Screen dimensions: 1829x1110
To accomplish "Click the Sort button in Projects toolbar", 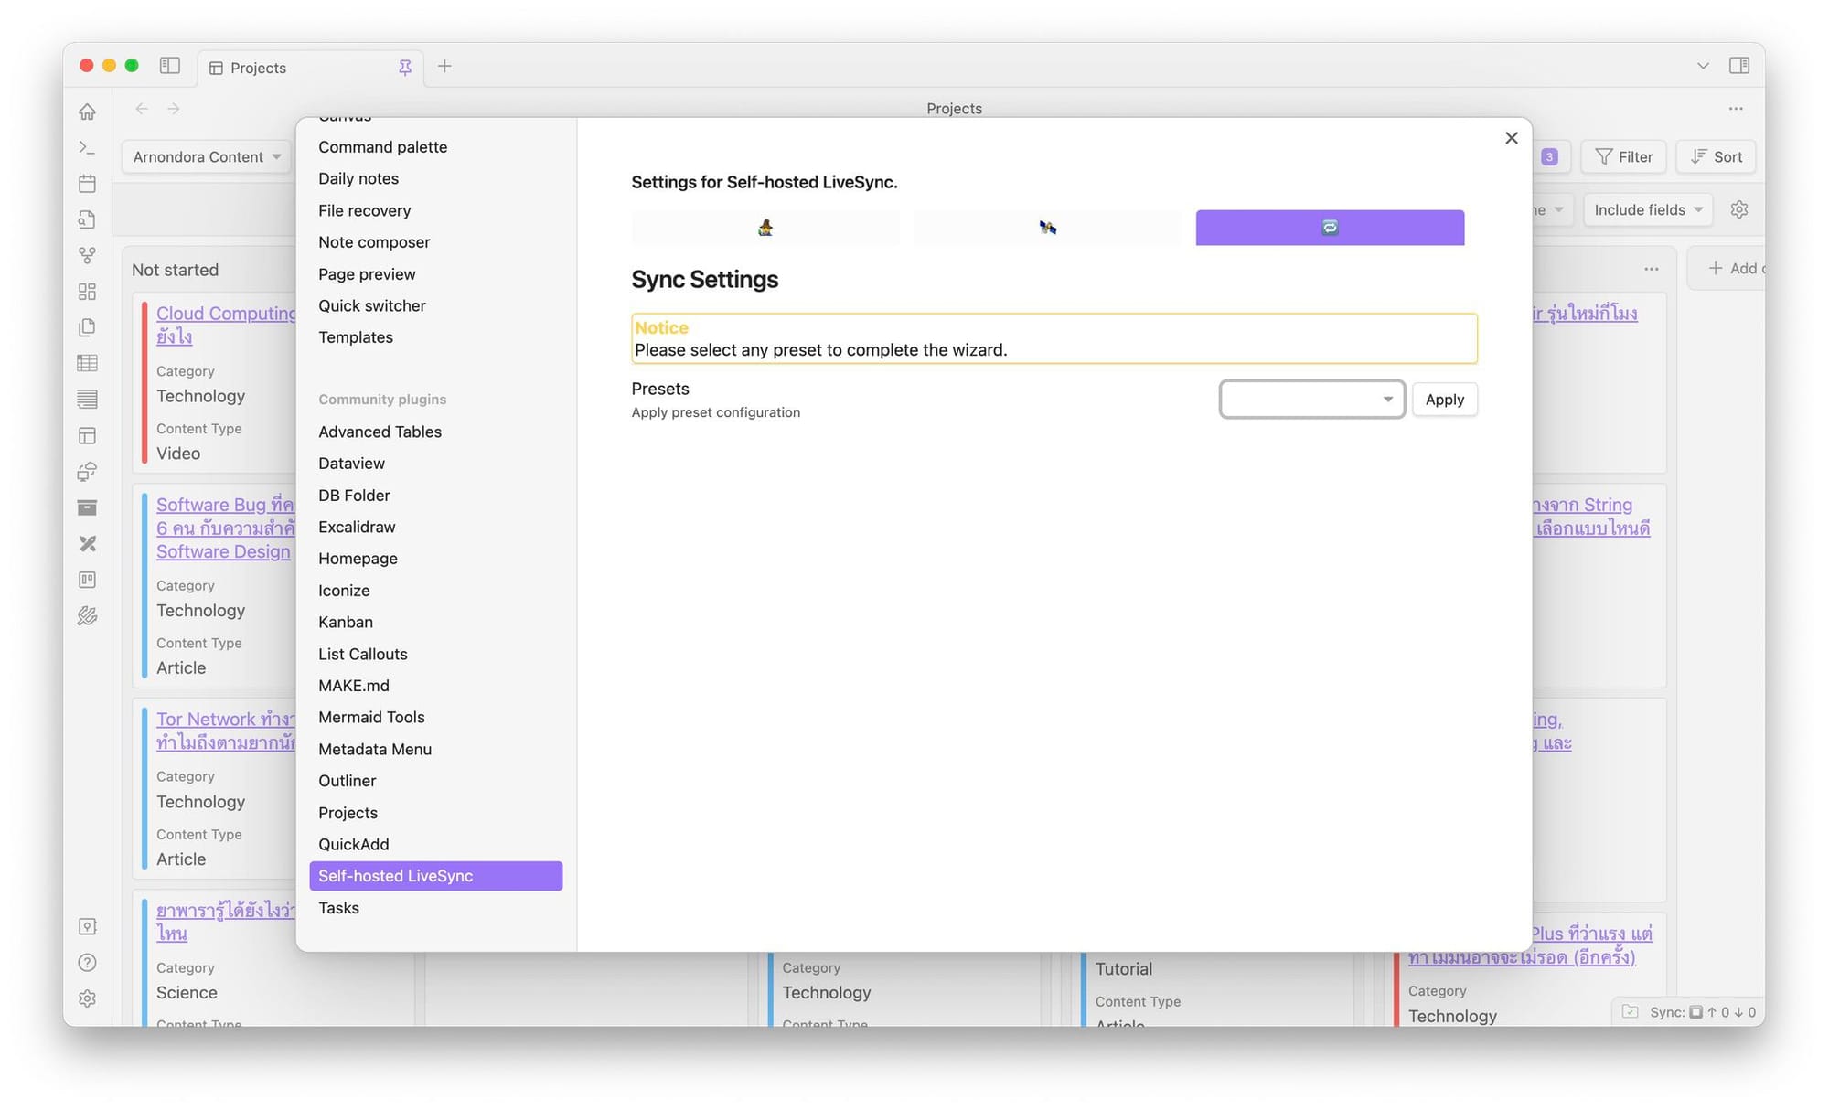I will pyautogui.click(x=1717, y=156).
